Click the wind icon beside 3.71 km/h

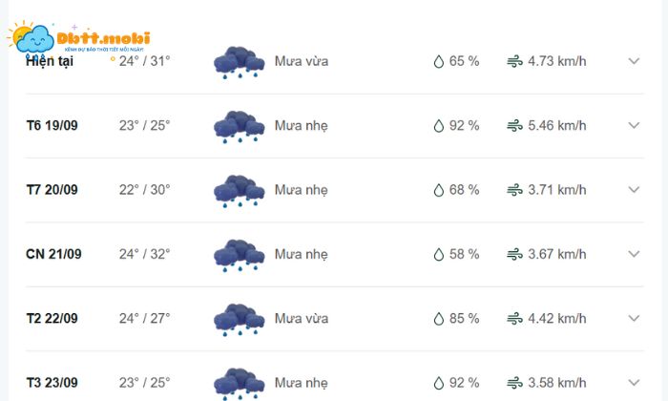[x=514, y=190]
